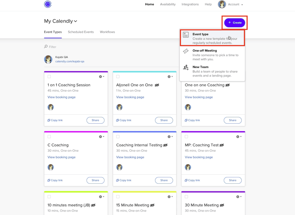Open calendly.com/kajabi-qa link
This screenshot has height=215, width=295.
(x=70, y=62)
